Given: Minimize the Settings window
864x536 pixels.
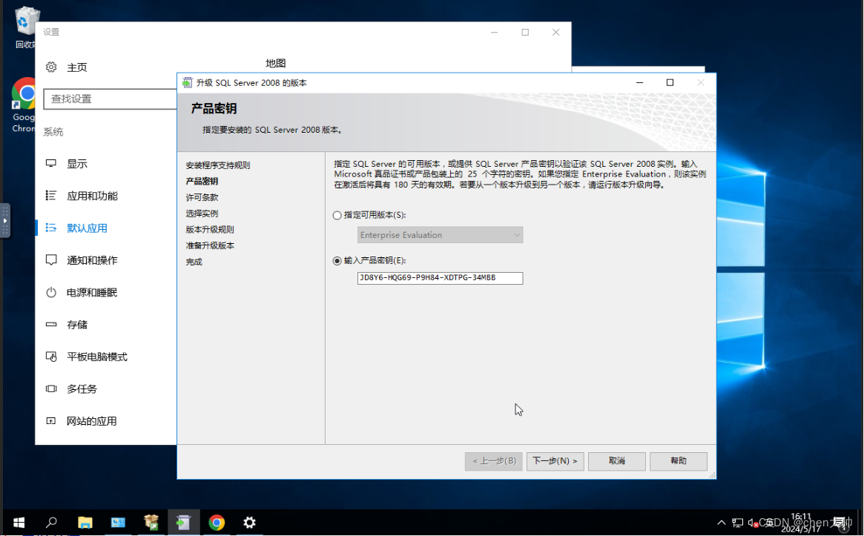Looking at the screenshot, I should click(x=494, y=33).
